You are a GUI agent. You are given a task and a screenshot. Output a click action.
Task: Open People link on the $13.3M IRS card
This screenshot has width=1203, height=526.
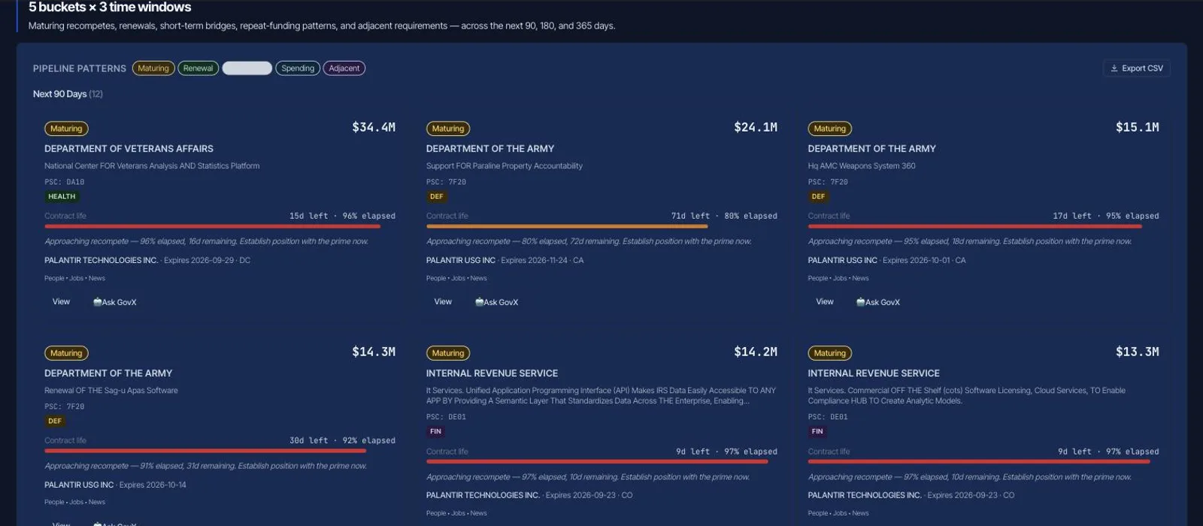[x=818, y=513]
